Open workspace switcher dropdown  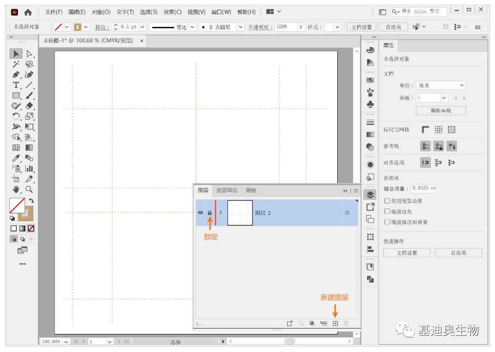point(273,12)
